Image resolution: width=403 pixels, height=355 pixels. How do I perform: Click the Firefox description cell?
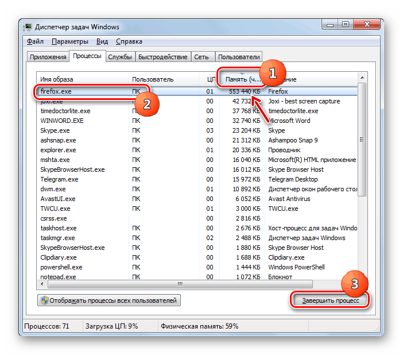point(278,91)
